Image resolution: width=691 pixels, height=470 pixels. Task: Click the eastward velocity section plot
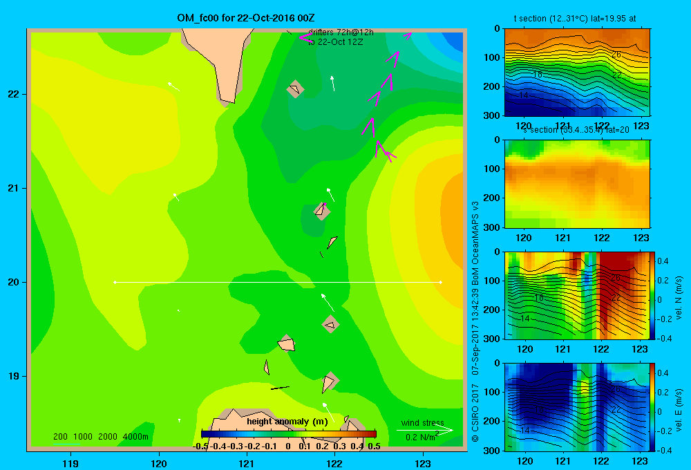coord(577,407)
